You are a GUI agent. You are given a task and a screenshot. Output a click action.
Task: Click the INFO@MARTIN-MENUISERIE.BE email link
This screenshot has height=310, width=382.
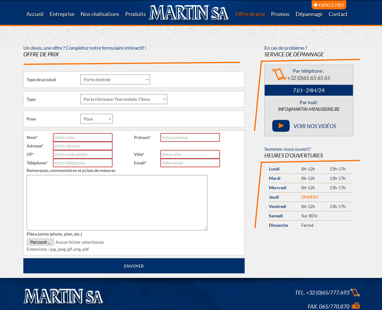[x=309, y=109]
